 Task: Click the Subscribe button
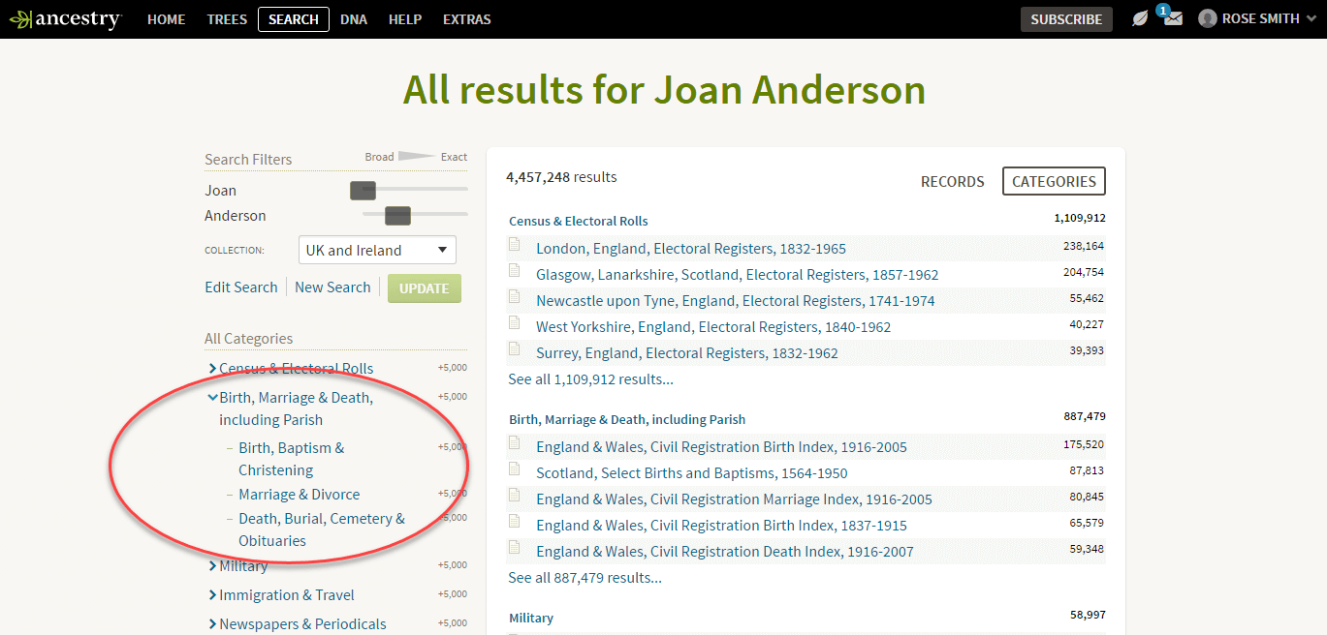coord(1066,19)
